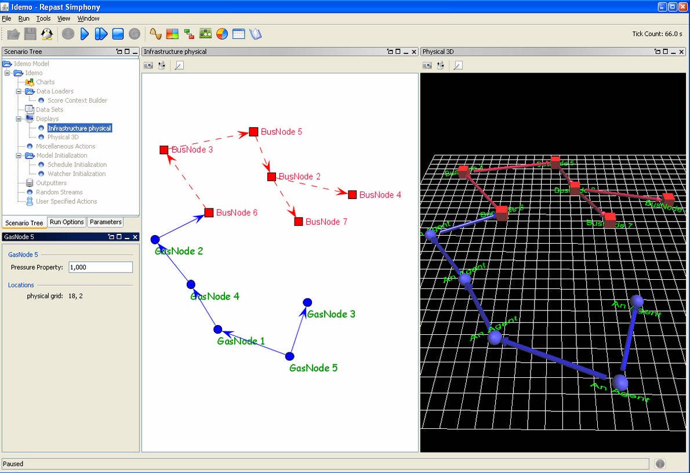Click the sine wave chart toolbar icon
The image size is (690, 473).
[155, 34]
